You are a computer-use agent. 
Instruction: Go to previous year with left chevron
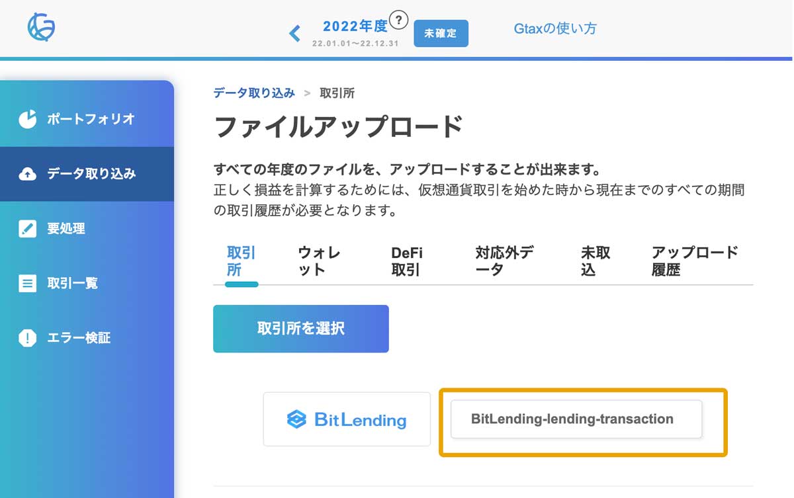[294, 33]
